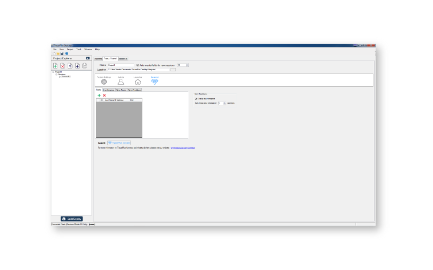Switch to the Session 01 tab
This screenshot has height=270, width=433.
[x=123, y=59]
